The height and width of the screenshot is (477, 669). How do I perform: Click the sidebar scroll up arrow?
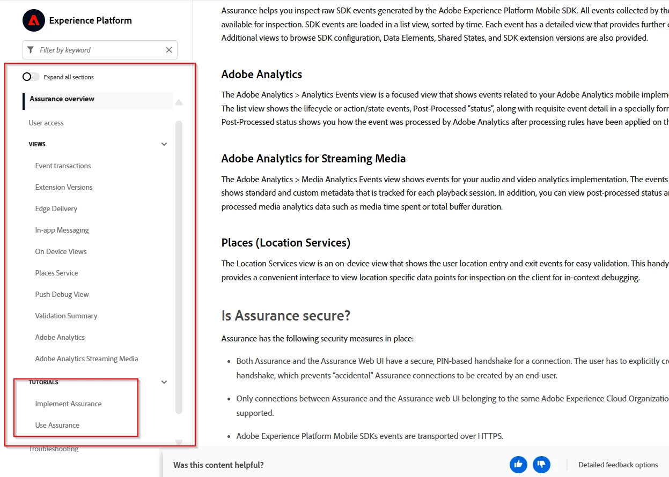[x=179, y=102]
